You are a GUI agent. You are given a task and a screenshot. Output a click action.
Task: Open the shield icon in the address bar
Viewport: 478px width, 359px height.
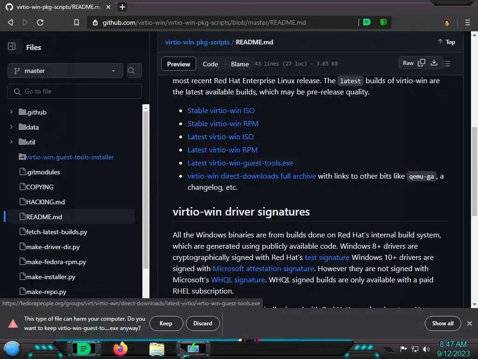[383, 22]
